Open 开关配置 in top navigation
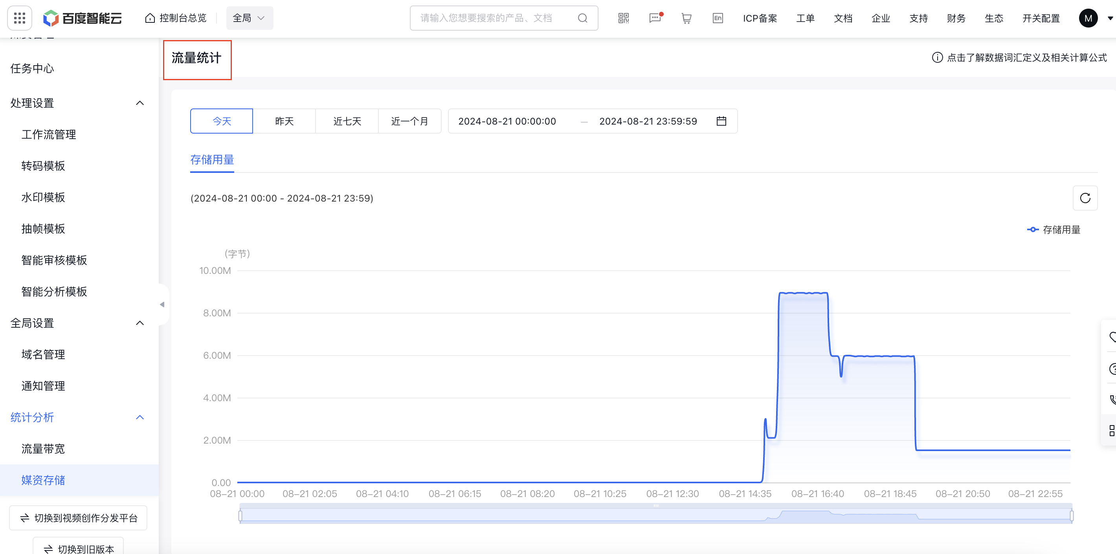 click(x=1041, y=18)
